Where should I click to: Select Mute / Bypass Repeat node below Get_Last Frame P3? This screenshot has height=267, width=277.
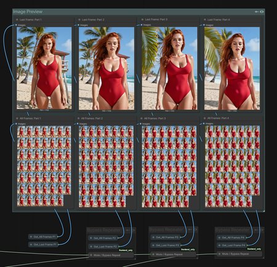[x=174, y=255]
